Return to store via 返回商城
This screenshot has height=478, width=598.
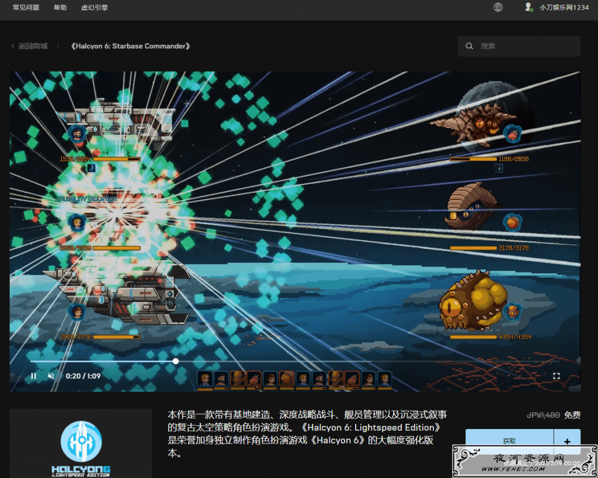(33, 46)
